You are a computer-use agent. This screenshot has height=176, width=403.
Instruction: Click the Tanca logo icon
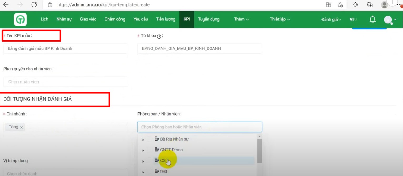(20, 19)
